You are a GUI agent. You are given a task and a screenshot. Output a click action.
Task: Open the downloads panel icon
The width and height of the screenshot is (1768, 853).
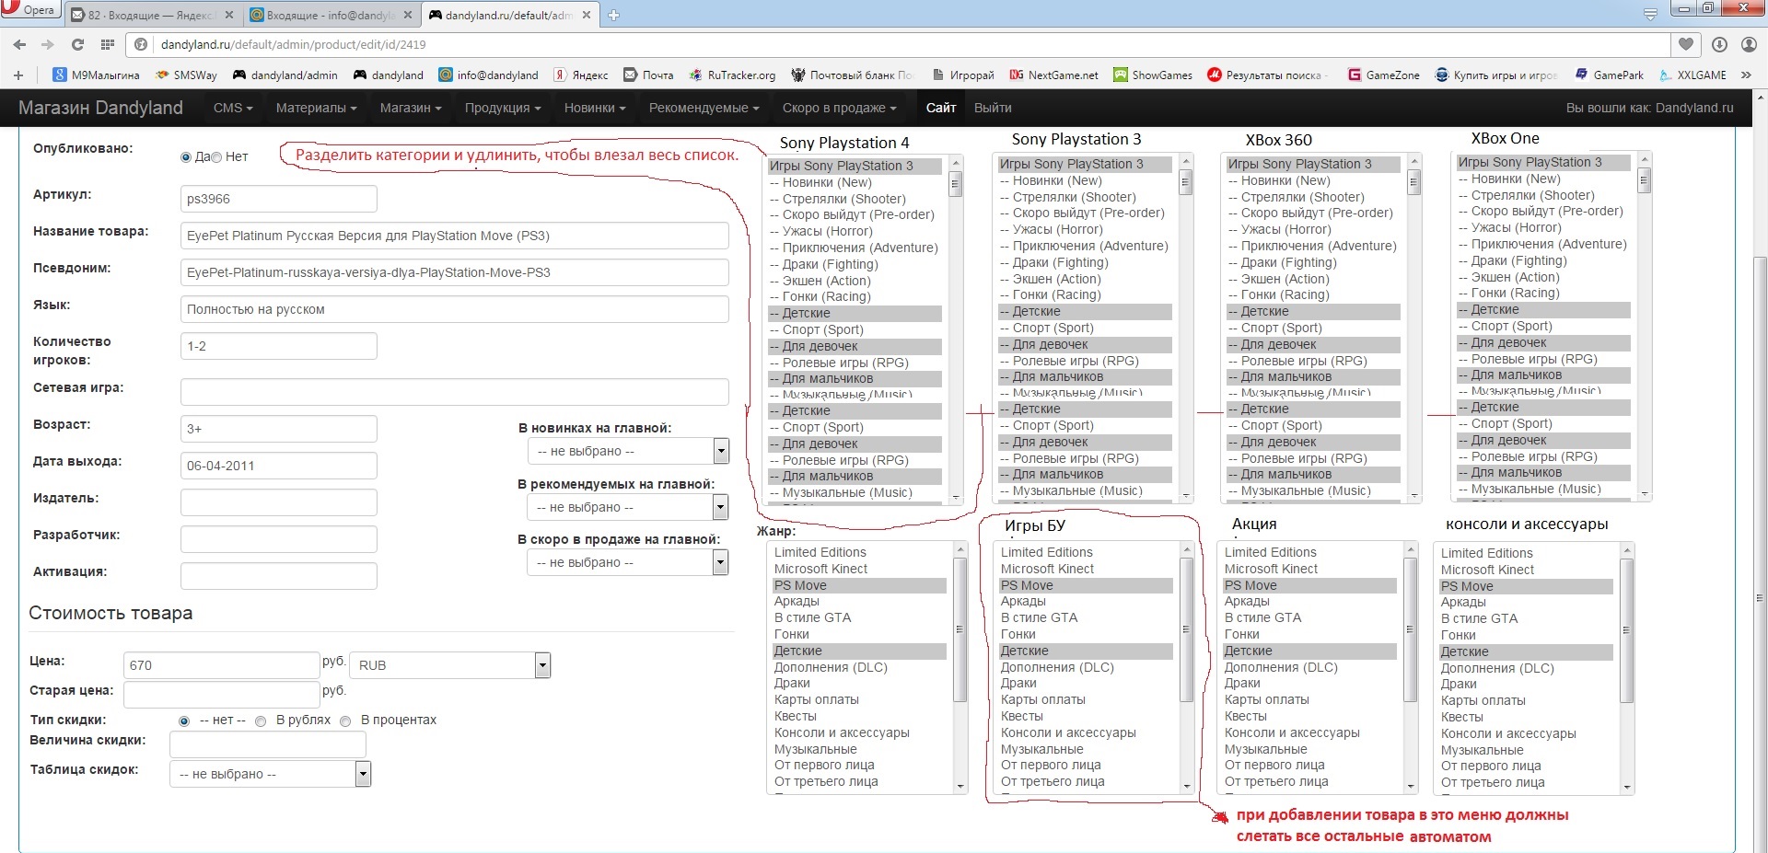(x=1719, y=44)
